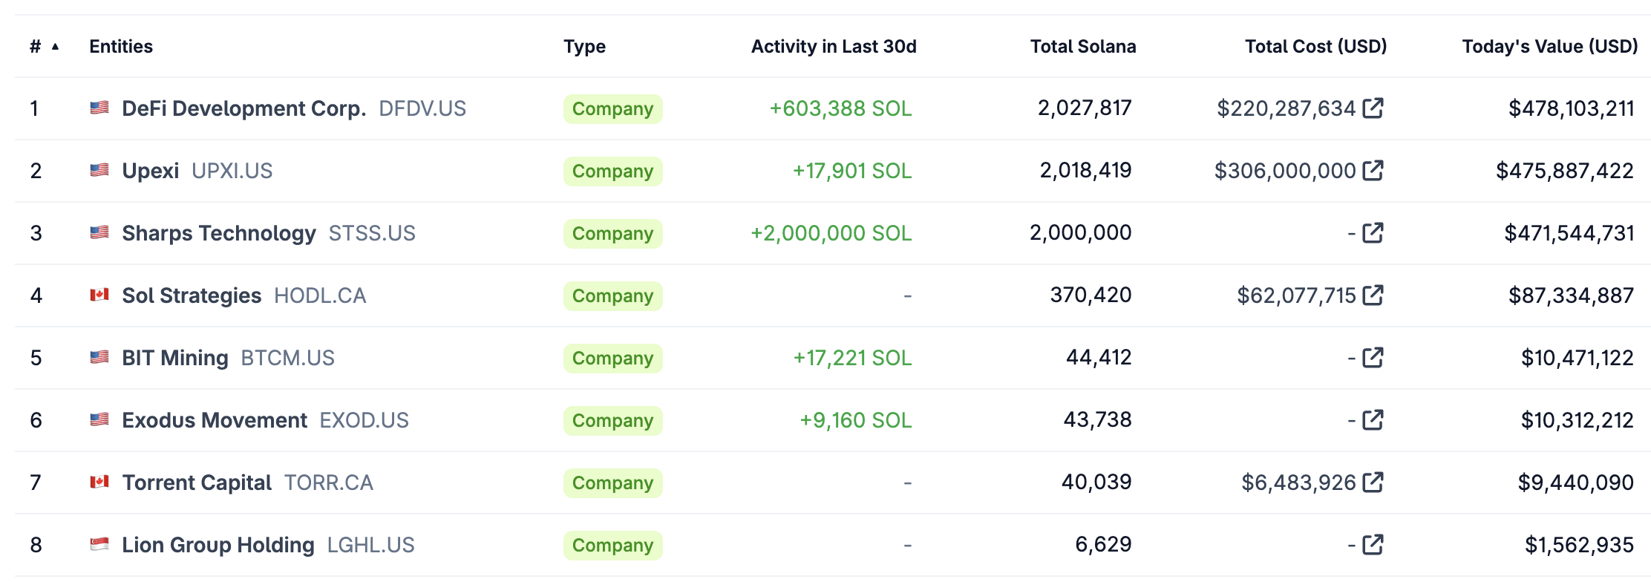The image size is (1651, 582).
Task: Select the $478,103,211 today's value cell
Action: [x=1571, y=108]
